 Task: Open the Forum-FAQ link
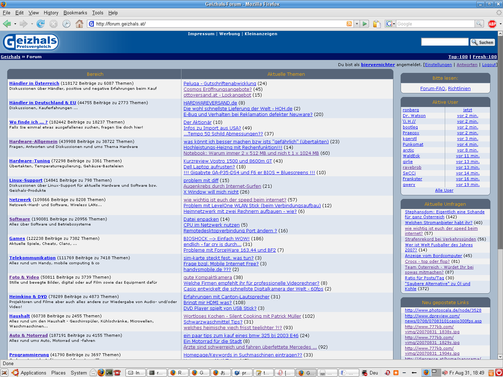click(x=433, y=88)
